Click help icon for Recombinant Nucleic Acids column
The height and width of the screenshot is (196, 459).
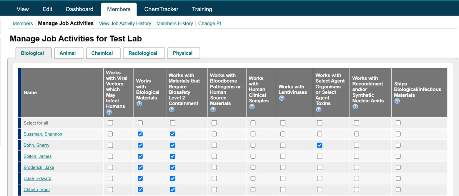click(355, 107)
